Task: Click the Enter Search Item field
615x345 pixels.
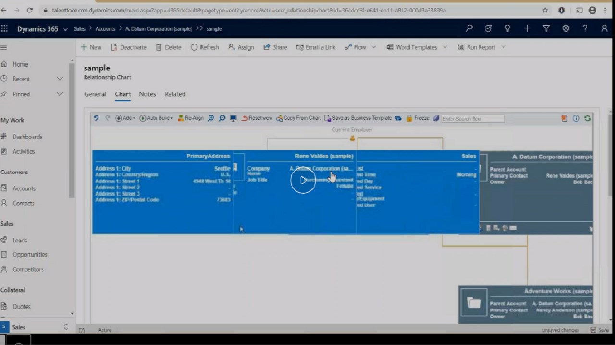Action: (x=473, y=118)
